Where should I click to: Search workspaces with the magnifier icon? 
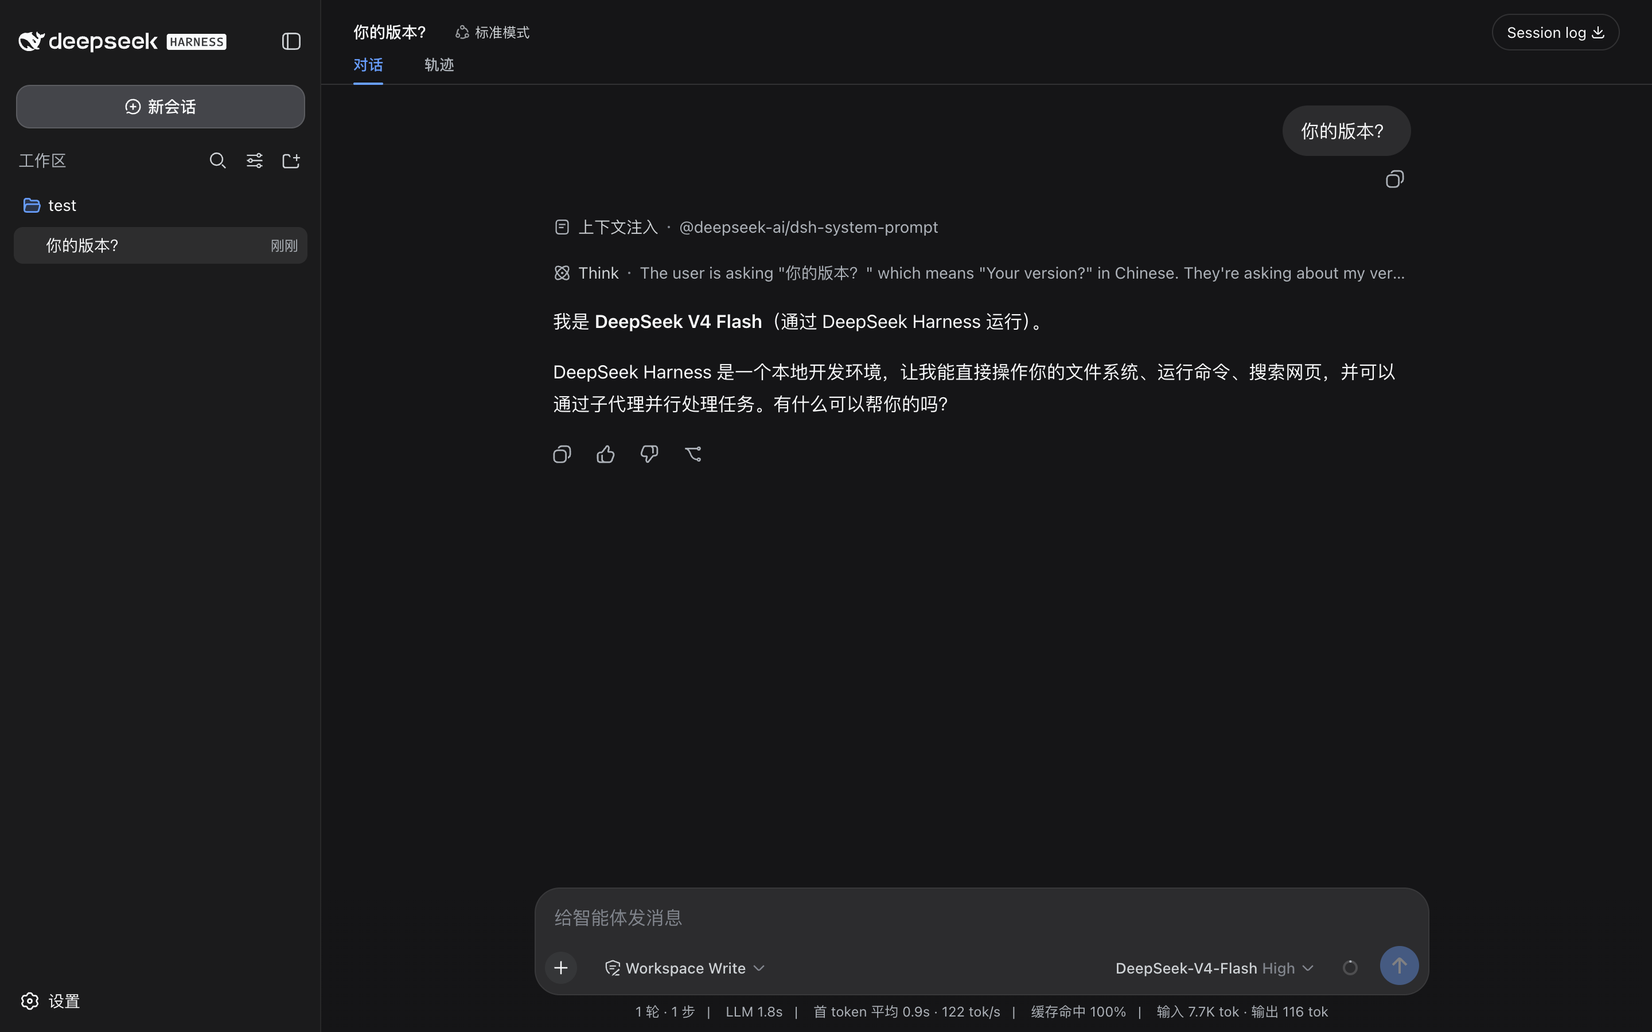click(217, 161)
